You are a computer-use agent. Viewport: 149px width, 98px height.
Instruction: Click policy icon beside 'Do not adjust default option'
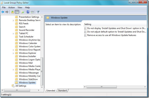click(85, 32)
